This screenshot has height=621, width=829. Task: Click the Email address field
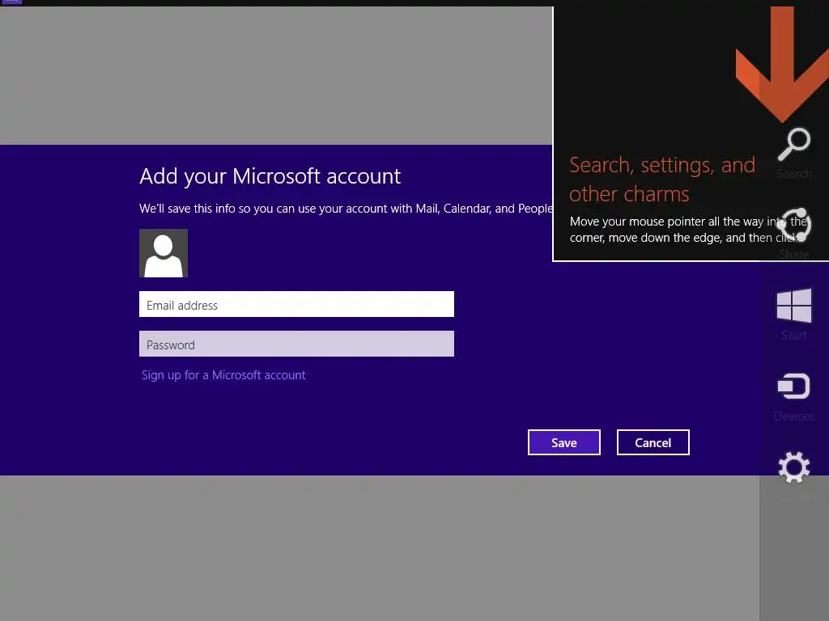tap(296, 304)
